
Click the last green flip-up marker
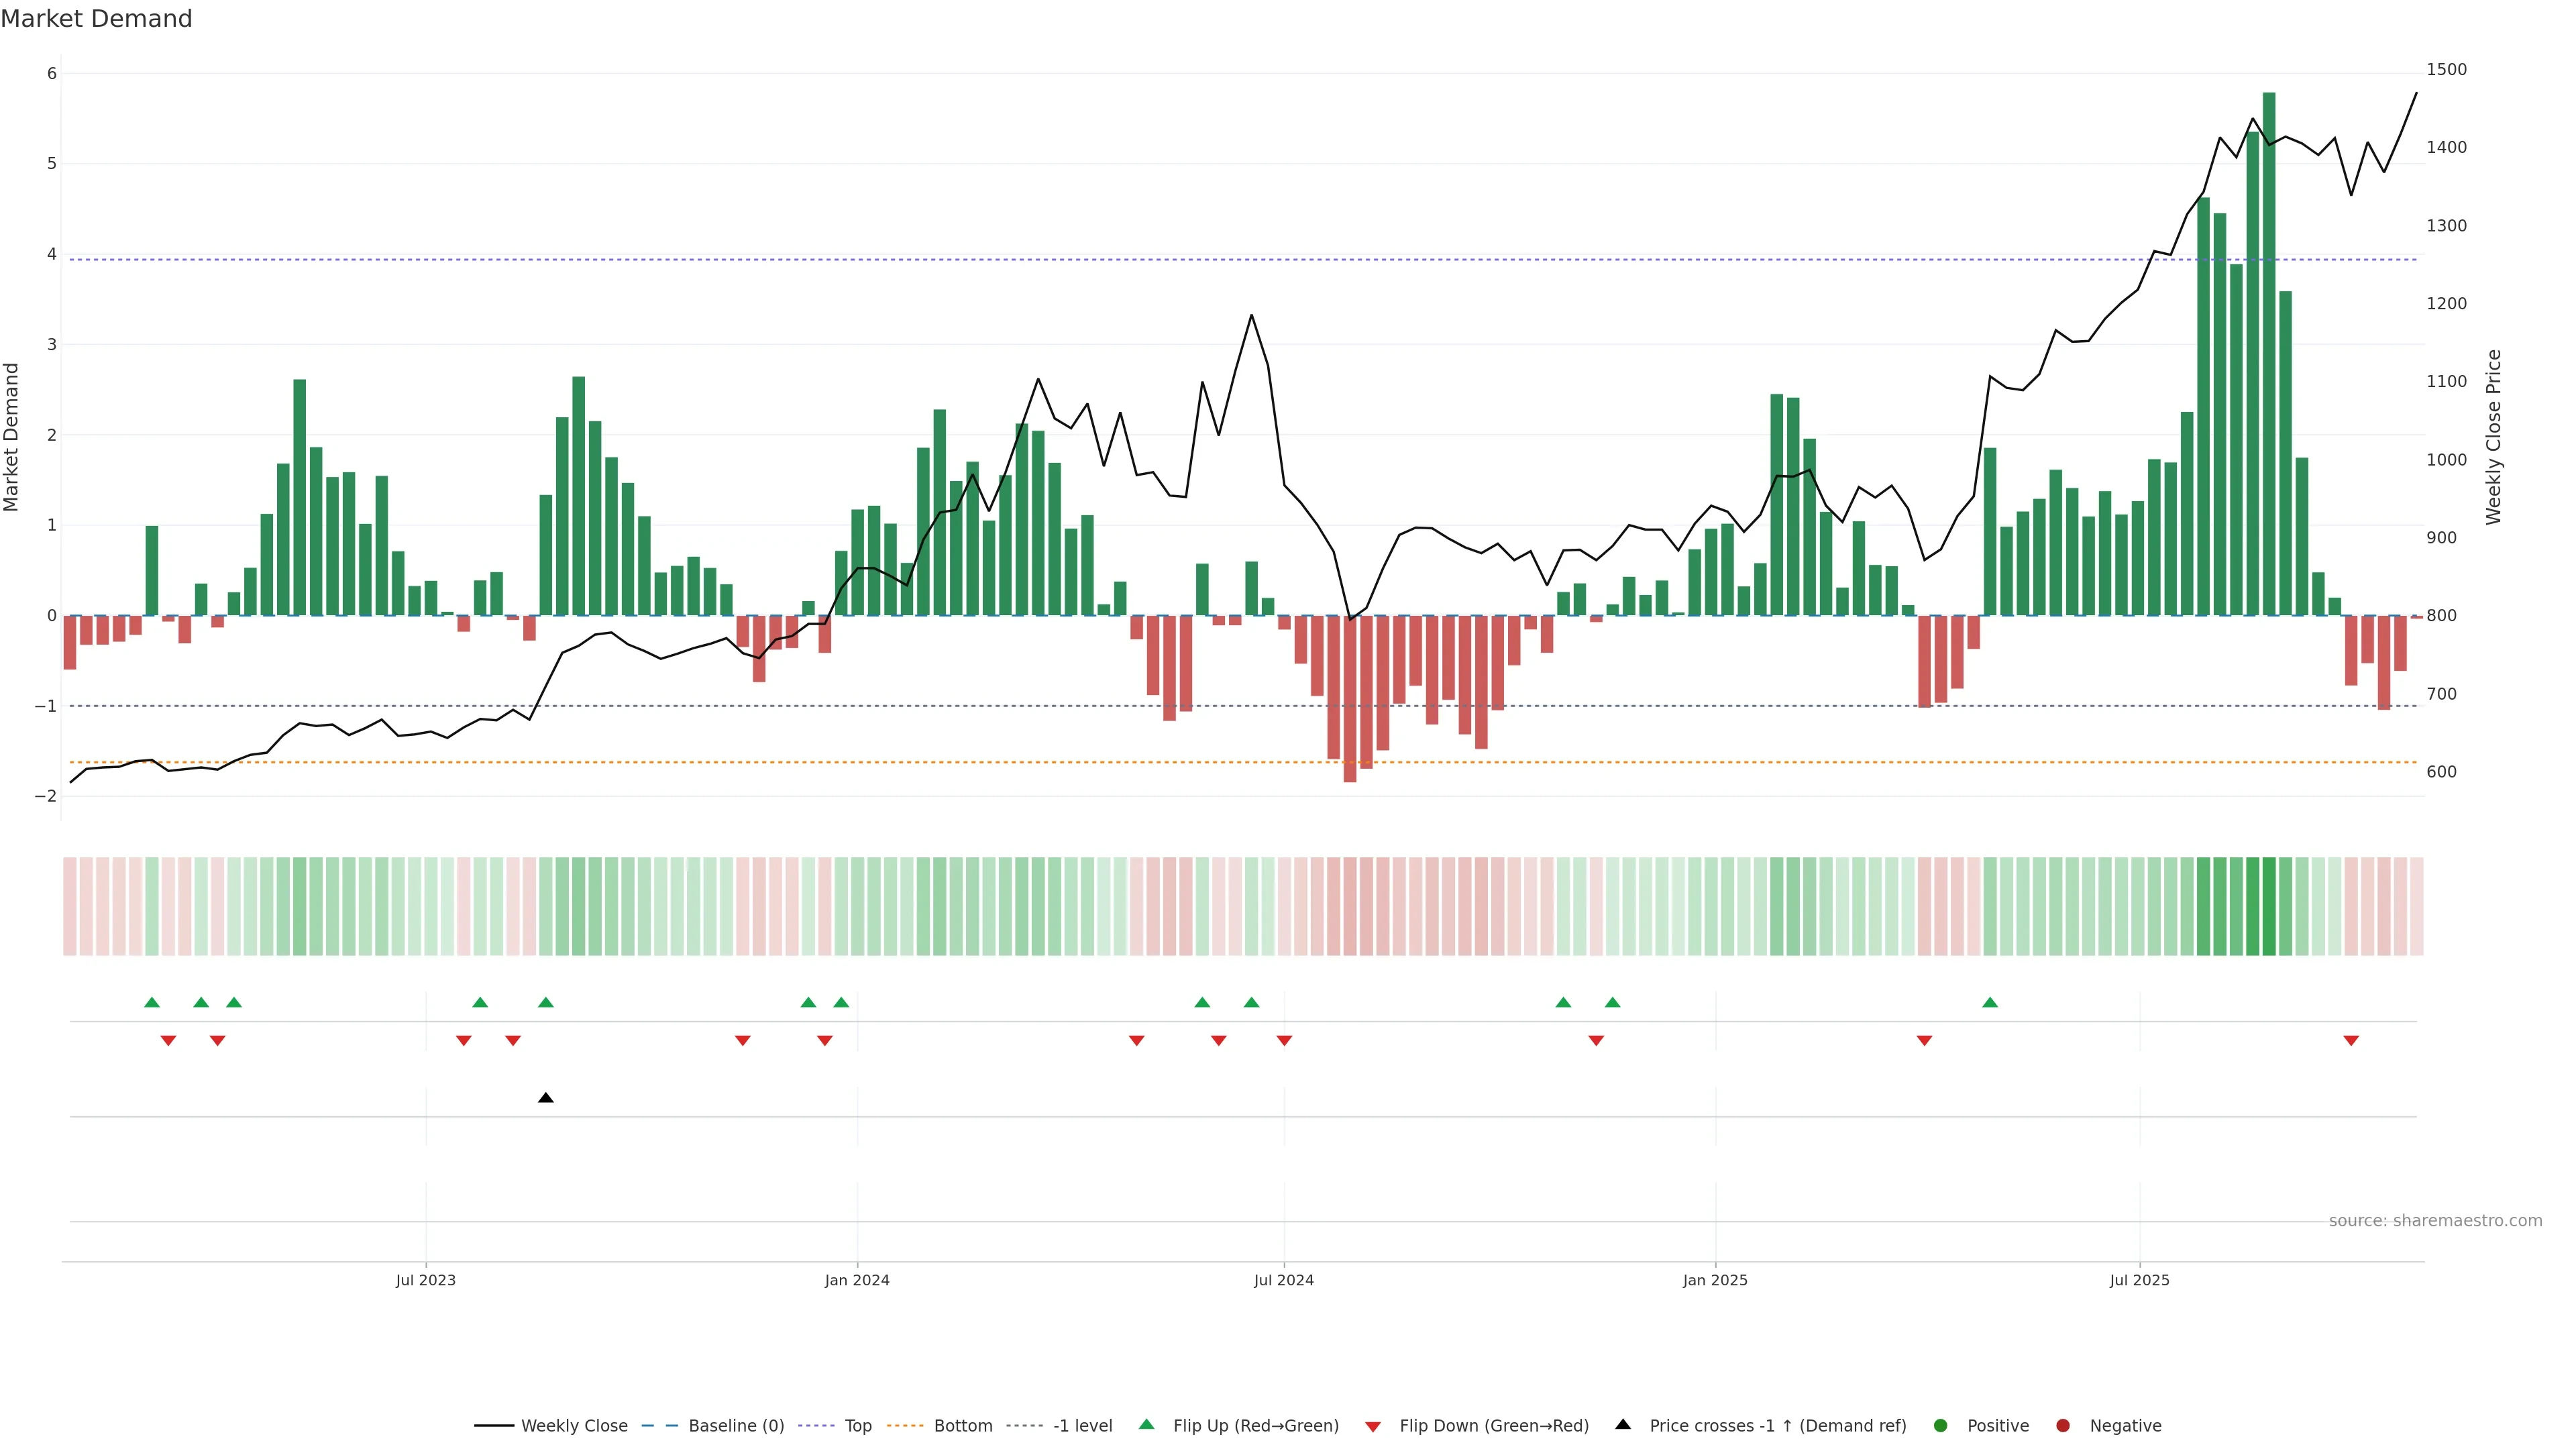coord(1990,1002)
